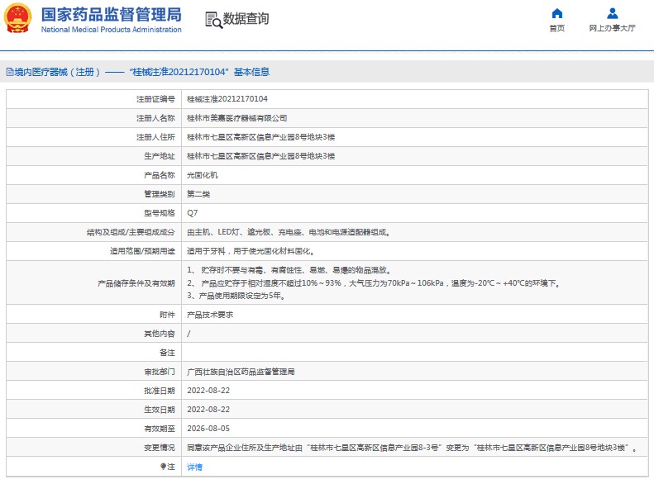Image resolution: width=654 pixels, height=484 pixels.
Task: Click registrant name 桂林市芙嘉医疗器械有限公司
Action: pyautogui.click(x=236, y=118)
